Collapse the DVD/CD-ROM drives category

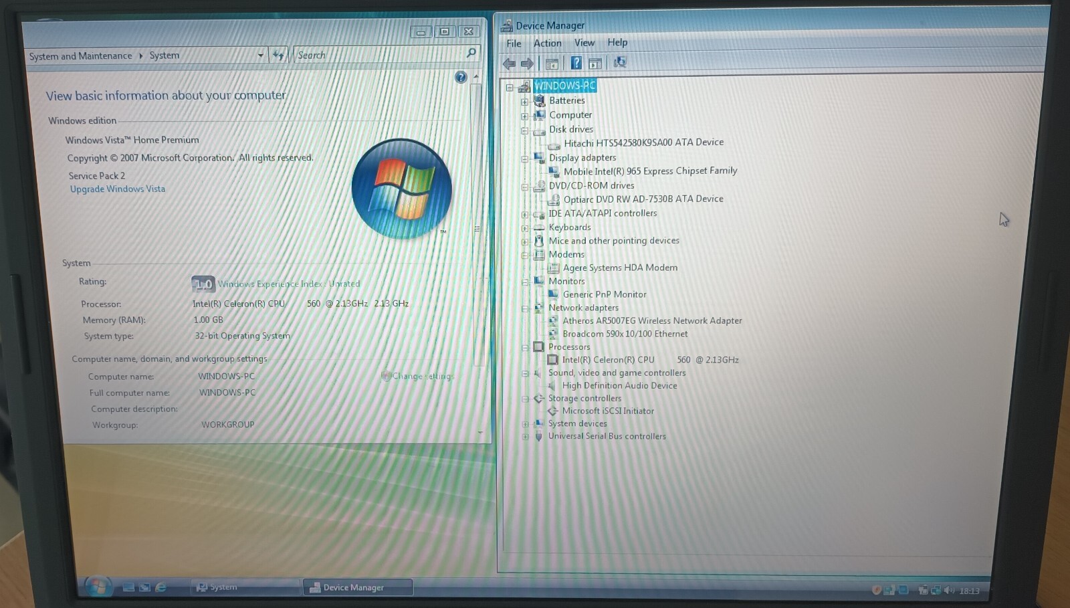(x=525, y=187)
